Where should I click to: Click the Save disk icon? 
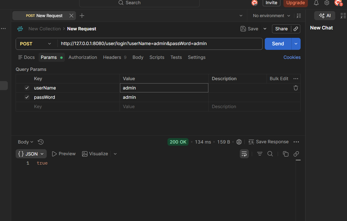coord(243,29)
